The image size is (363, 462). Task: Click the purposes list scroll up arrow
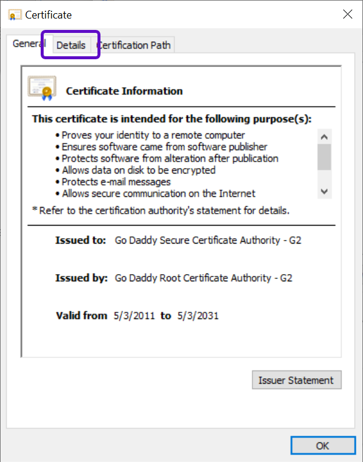pyautogui.click(x=324, y=136)
